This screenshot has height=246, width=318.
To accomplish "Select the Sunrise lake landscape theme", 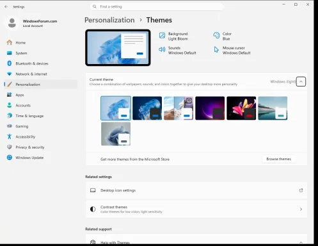I will 273,108.
